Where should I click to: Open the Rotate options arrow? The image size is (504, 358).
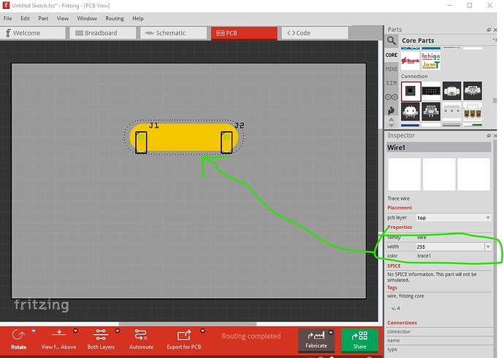pos(34,331)
